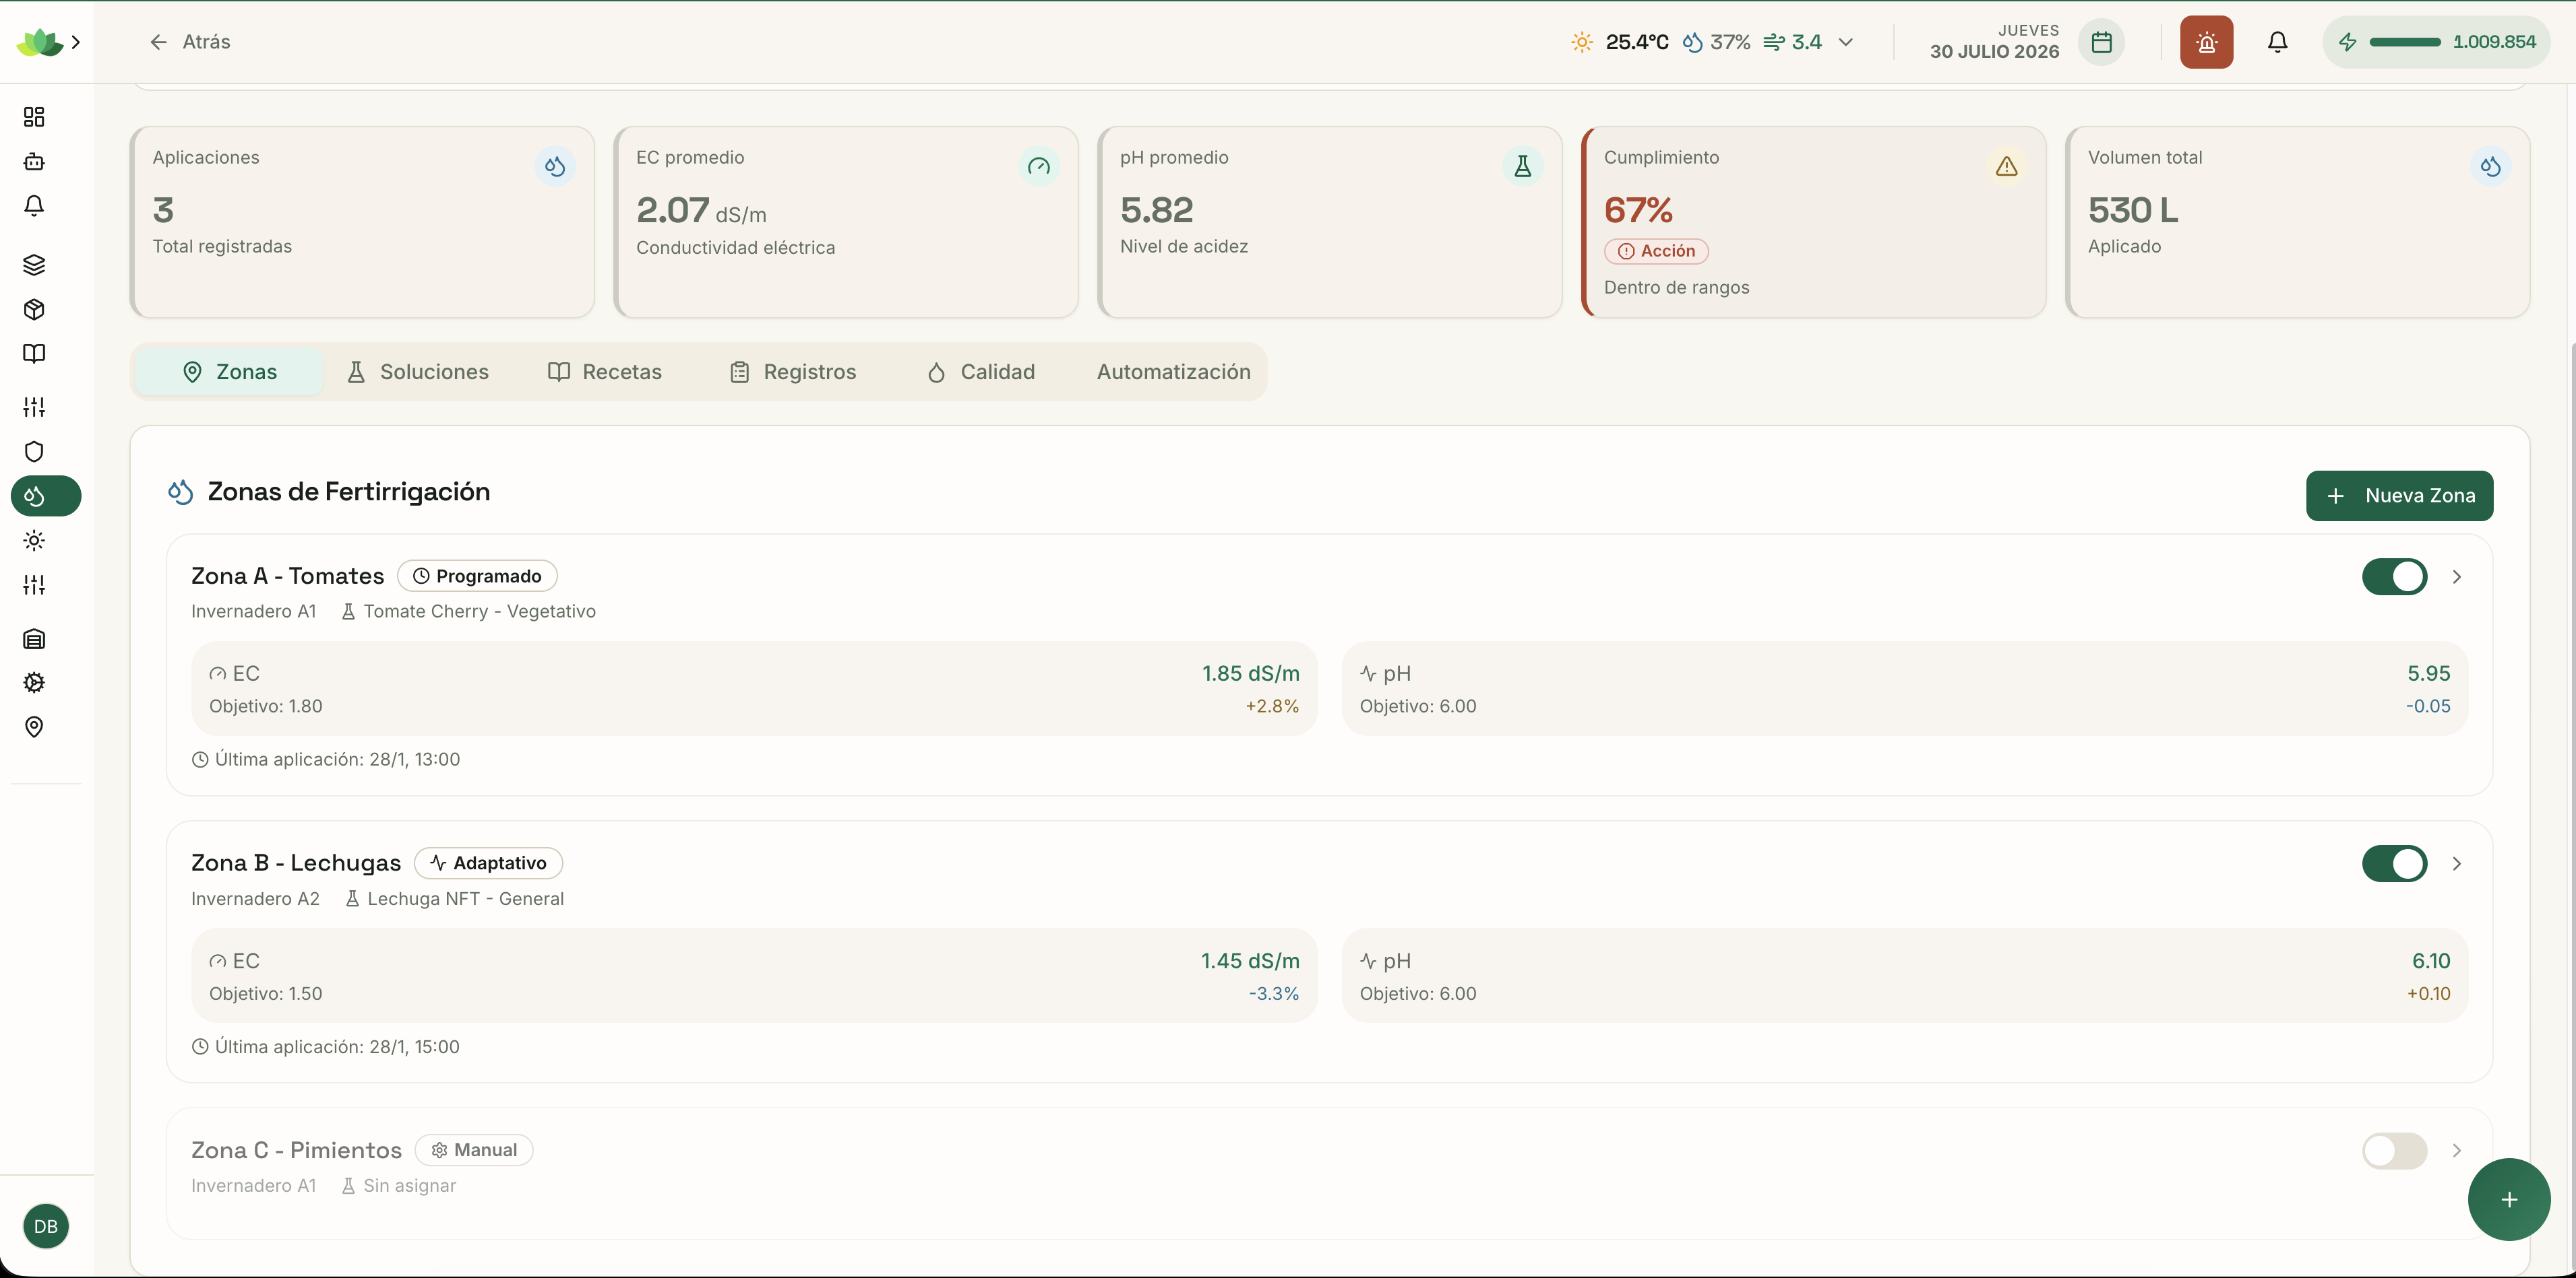Image resolution: width=2576 pixels, height=1278 pixels.
Task: Click the red alarm siren button
Action: [x=2206, y=42]
